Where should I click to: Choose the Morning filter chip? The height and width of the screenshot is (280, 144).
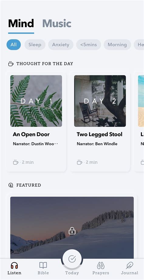click(117, 45)
